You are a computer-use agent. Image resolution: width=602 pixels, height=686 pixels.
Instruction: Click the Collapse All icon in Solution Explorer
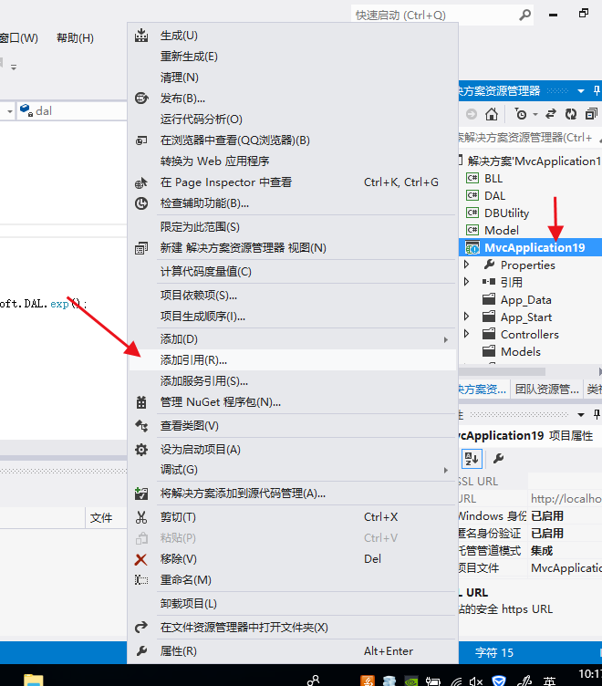tap(591, 114)
